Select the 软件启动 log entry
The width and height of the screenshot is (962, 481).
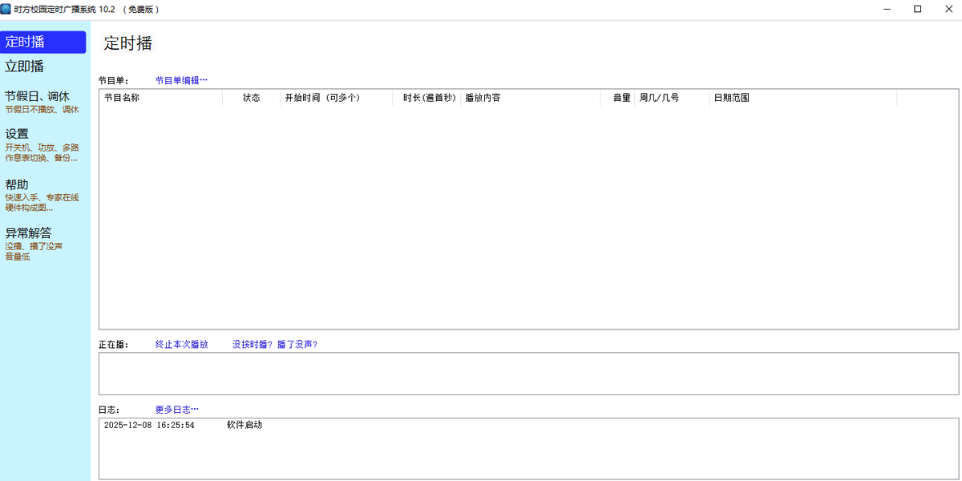[x=244, y=425]
